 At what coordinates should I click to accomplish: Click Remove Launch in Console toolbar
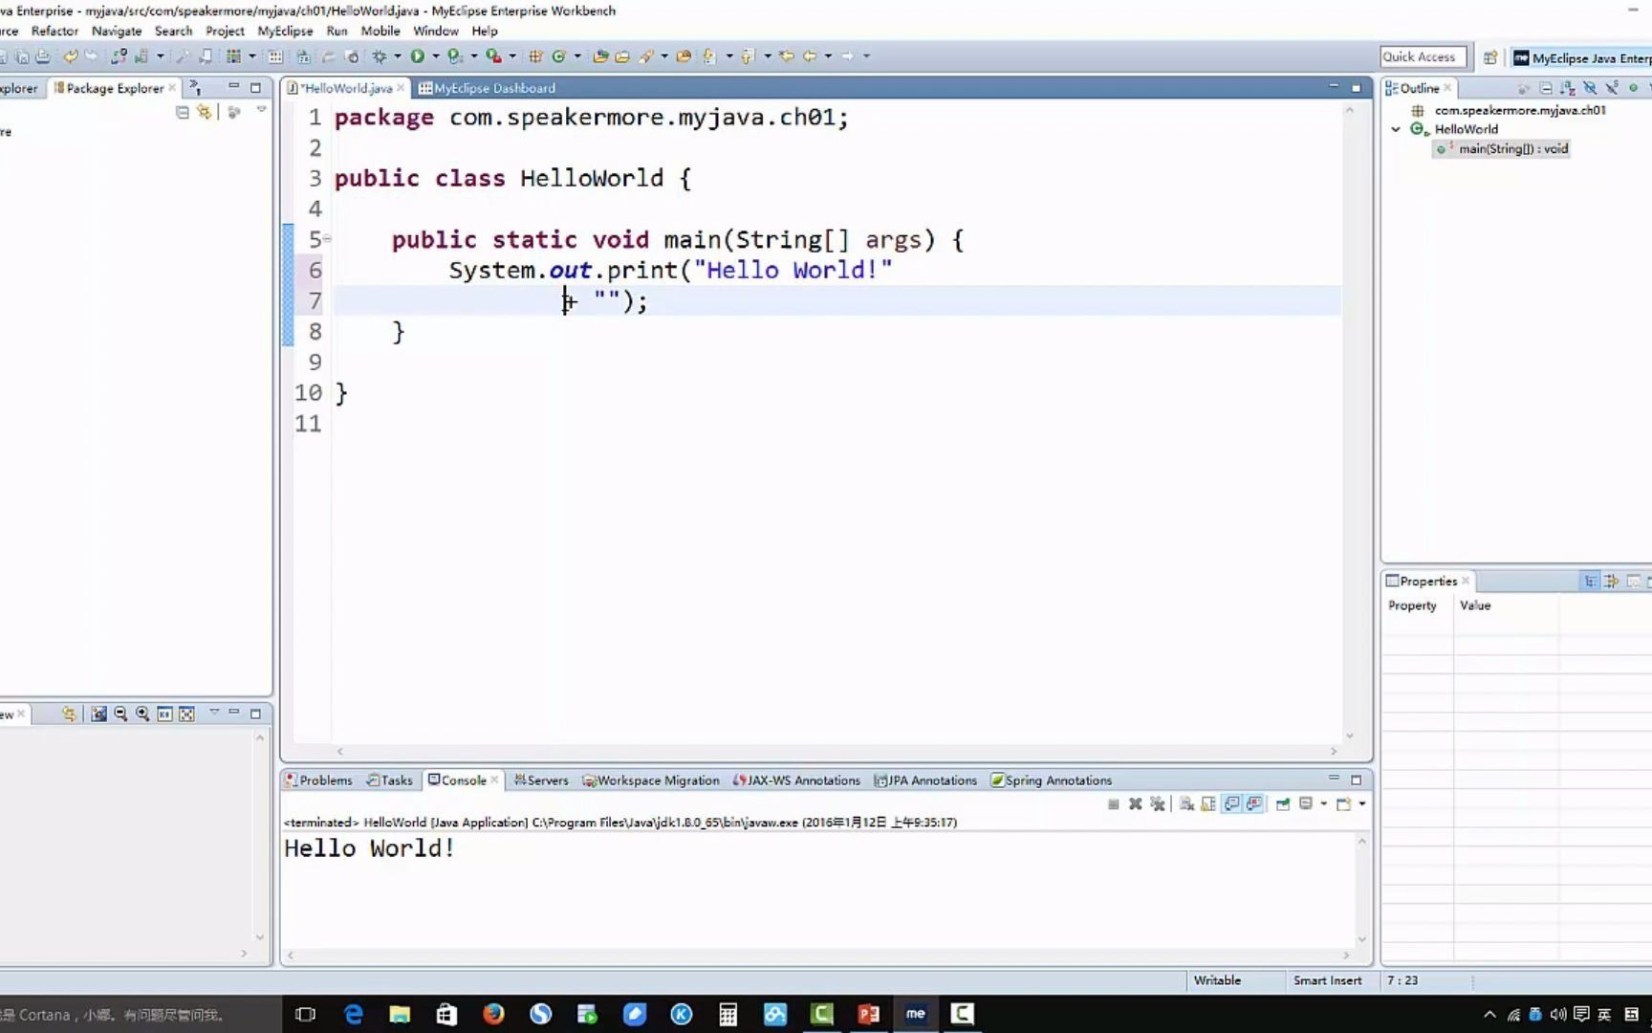[x=1135, y=803]
